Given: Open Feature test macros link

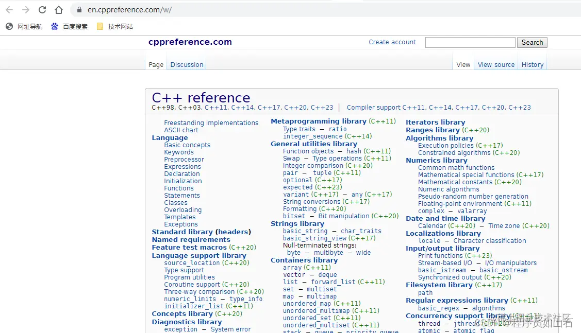Looking at the screenshot, I should pos(189,248).
